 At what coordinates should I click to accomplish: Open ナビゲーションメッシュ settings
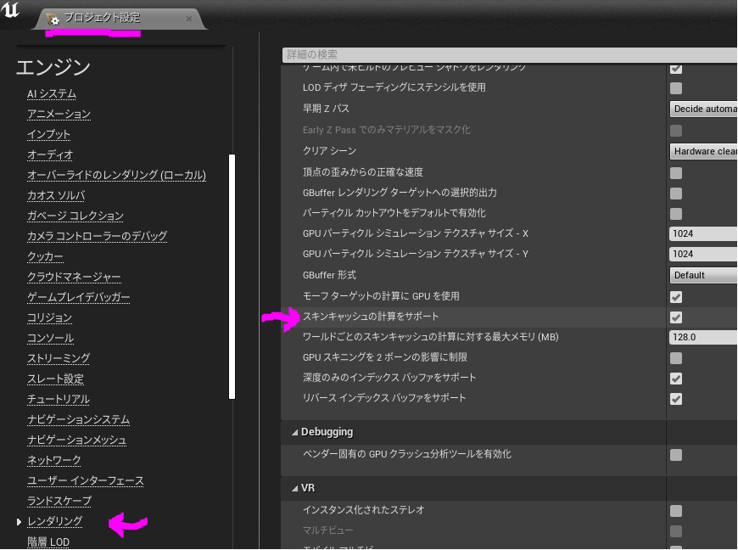76,440
